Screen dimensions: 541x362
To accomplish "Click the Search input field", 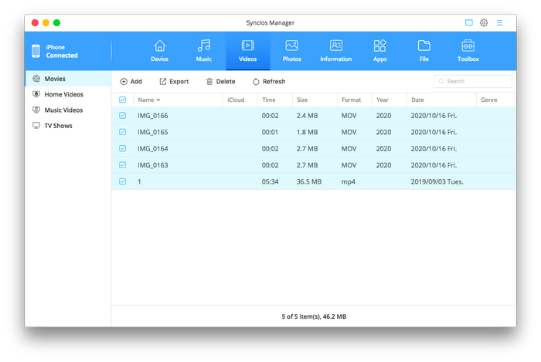I will (475, 81).
